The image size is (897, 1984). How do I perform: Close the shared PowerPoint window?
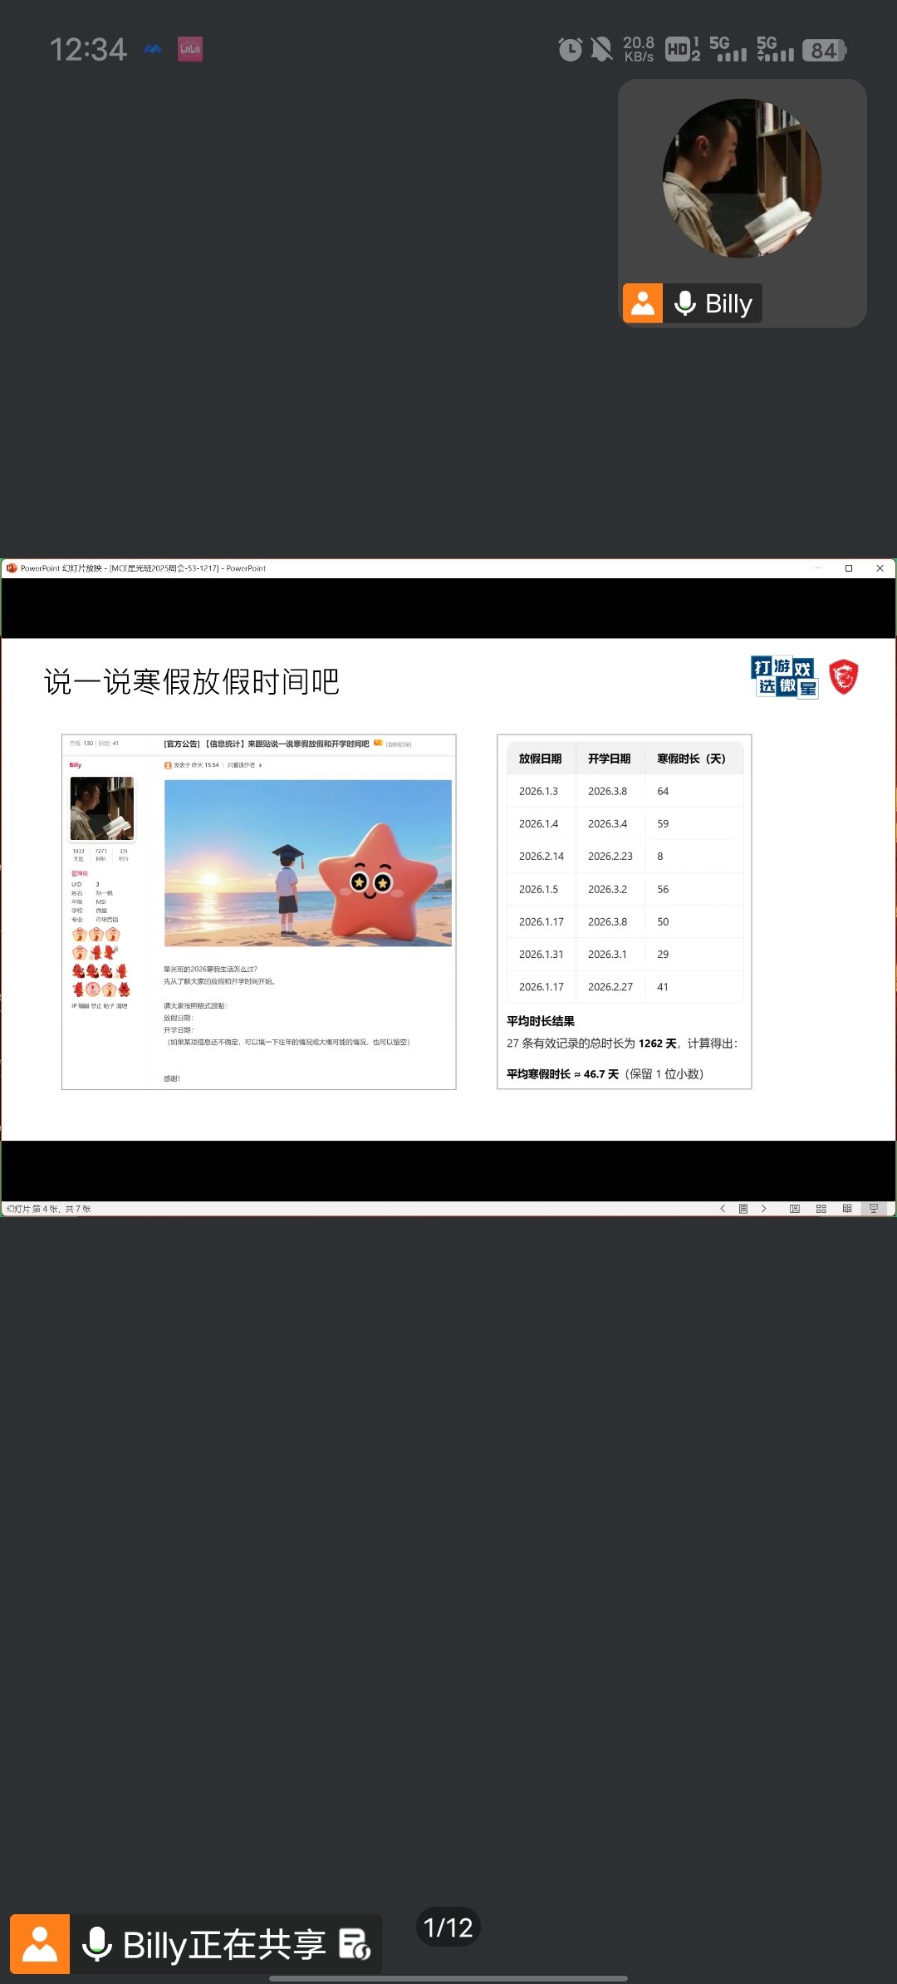(880, 568)
